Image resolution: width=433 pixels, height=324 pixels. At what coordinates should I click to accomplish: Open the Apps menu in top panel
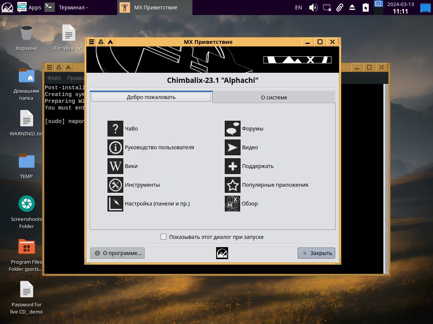pos(29,7)
